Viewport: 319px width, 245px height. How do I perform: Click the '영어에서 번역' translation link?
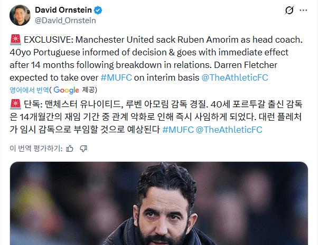(x=29, y=90)
